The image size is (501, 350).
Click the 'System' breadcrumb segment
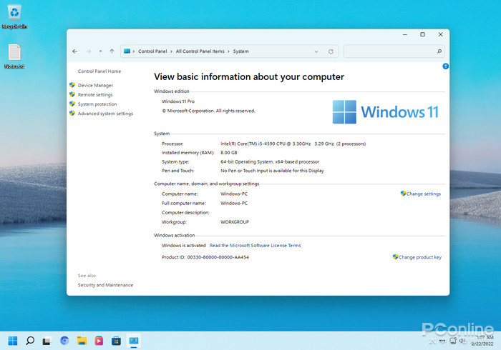(x=241, y=51)
